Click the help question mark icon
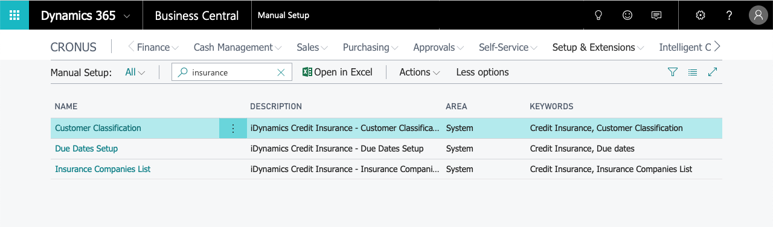This screenshot has width=773, height=227. click(730, 16)
